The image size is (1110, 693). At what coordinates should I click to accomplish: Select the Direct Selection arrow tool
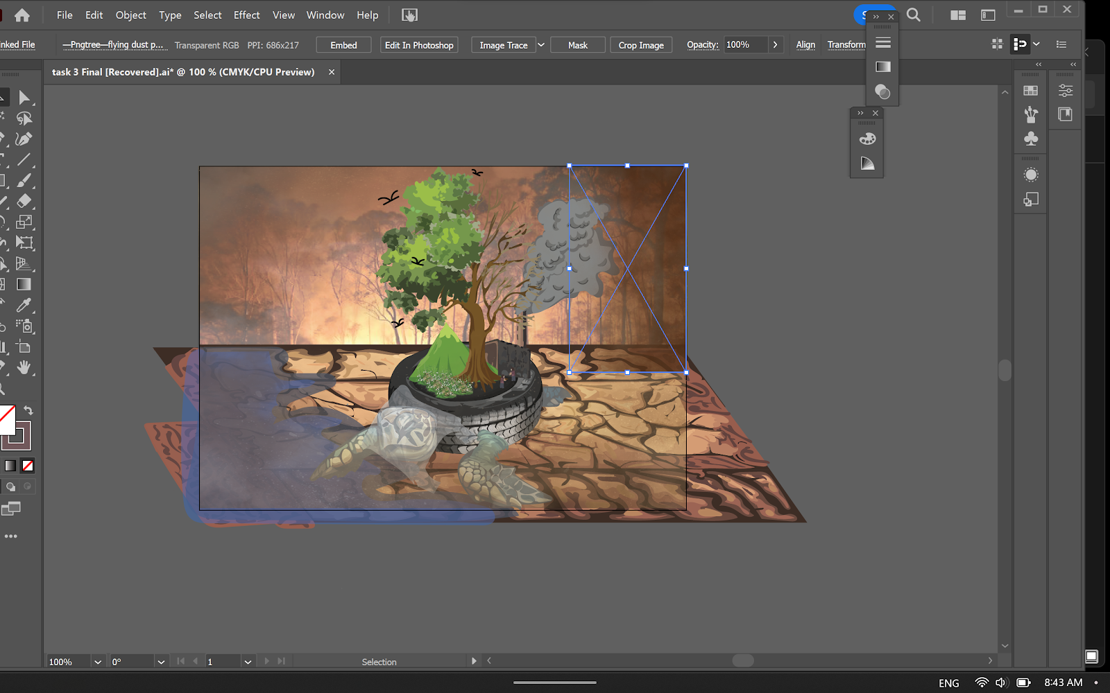pos(24,98)
